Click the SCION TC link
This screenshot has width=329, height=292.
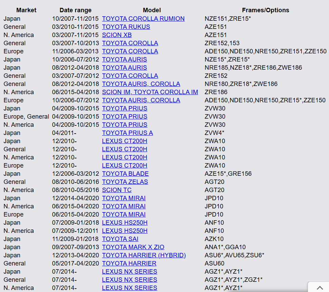point(117,190)
